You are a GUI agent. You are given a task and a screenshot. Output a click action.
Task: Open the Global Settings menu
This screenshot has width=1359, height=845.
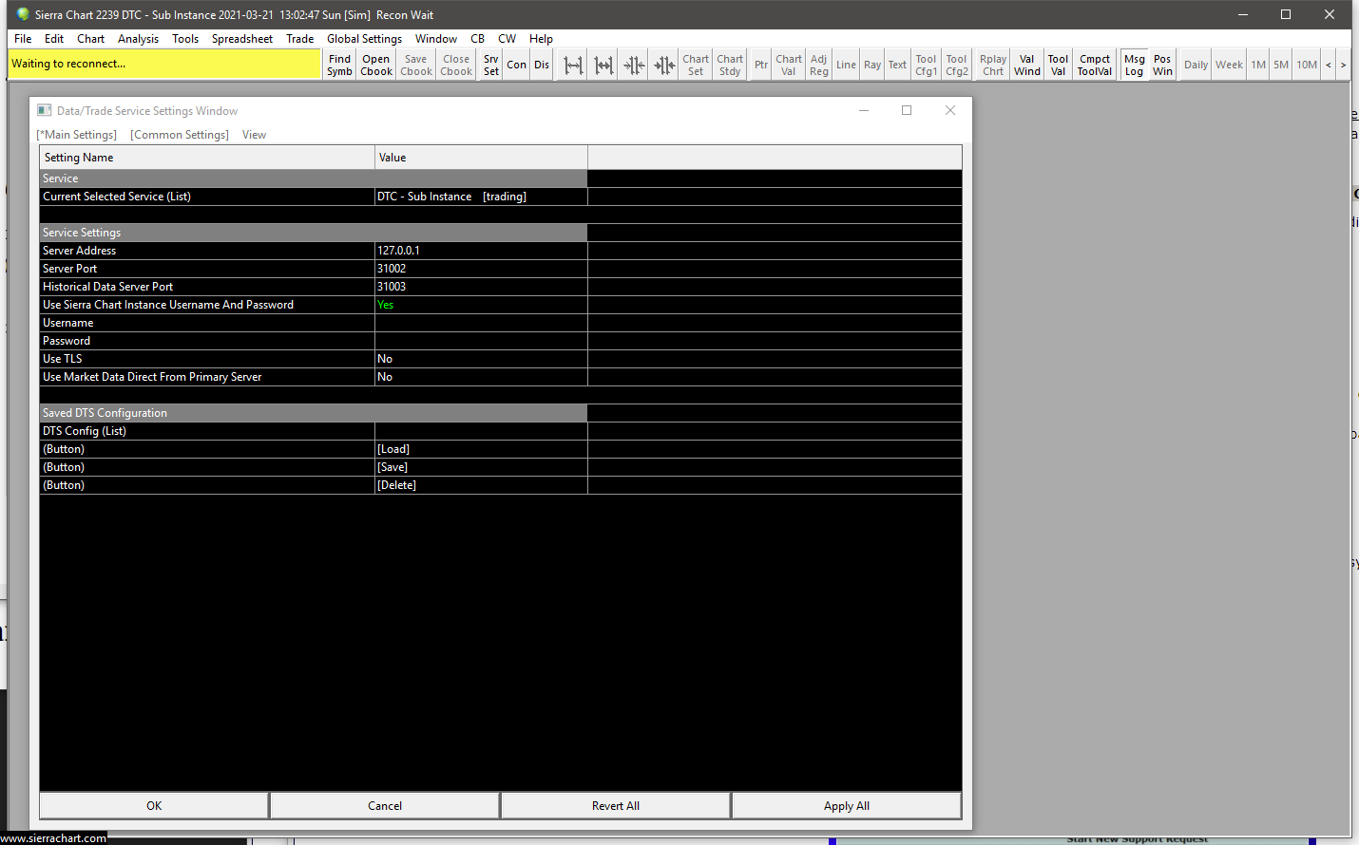point(364,39)
